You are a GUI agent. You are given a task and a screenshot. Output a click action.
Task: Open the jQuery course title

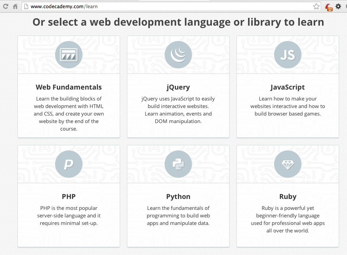coord(178,87)
